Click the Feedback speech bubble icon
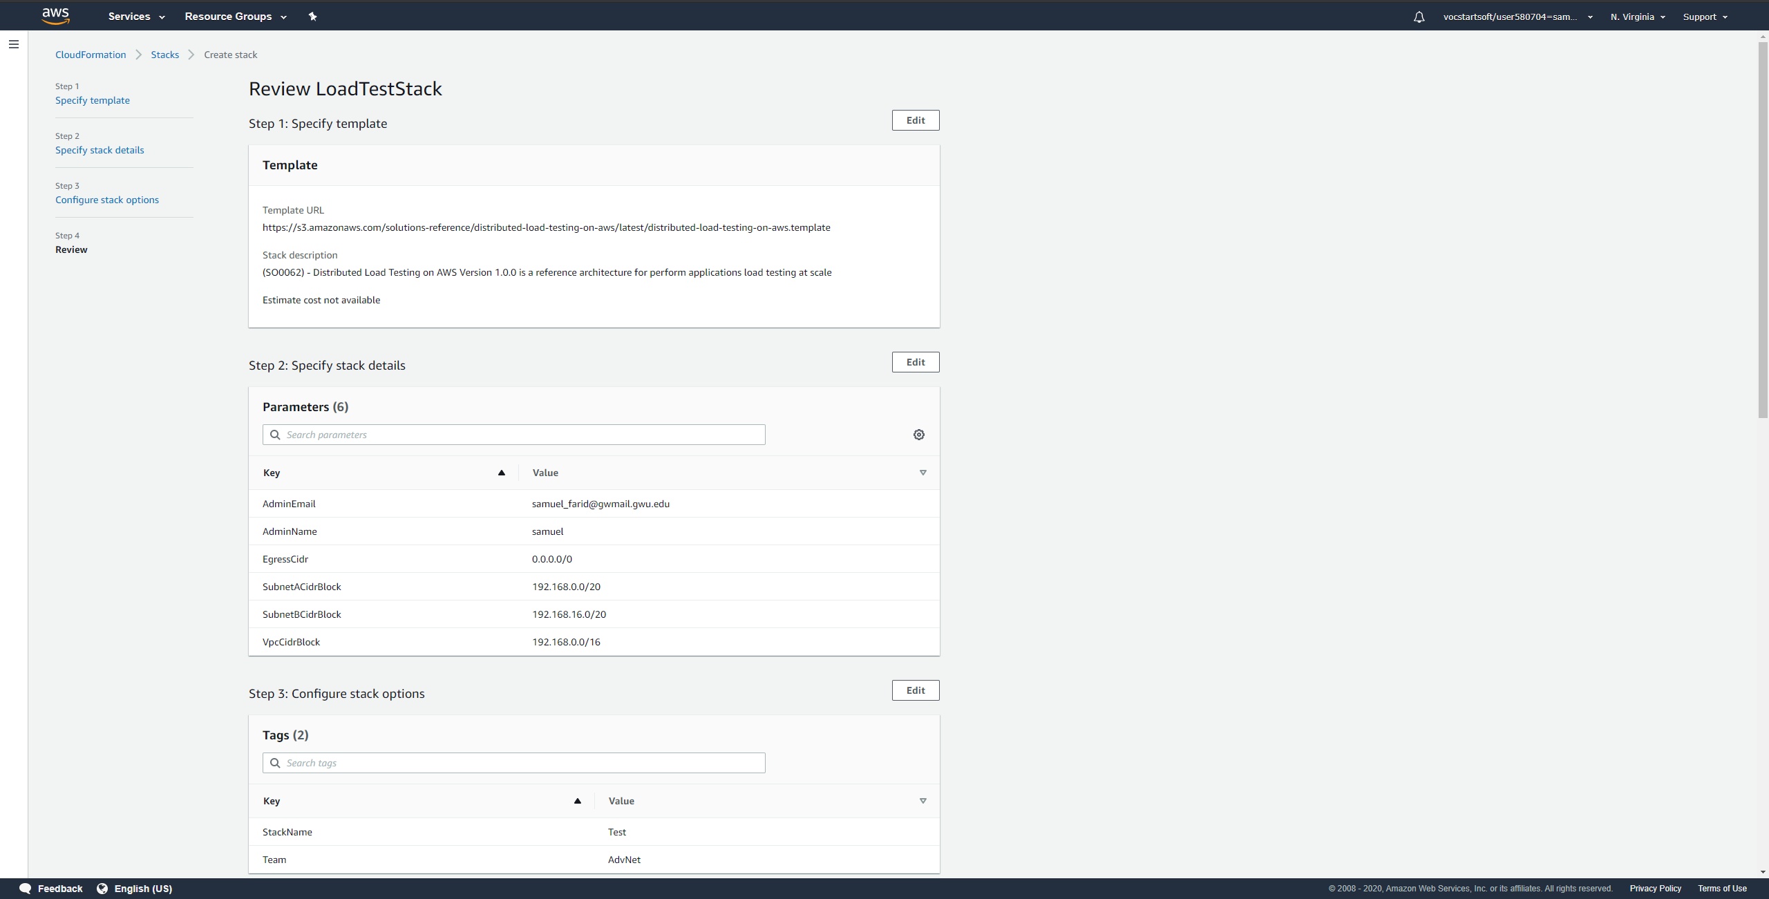1769x899 pixels. (x=26, y=889)
